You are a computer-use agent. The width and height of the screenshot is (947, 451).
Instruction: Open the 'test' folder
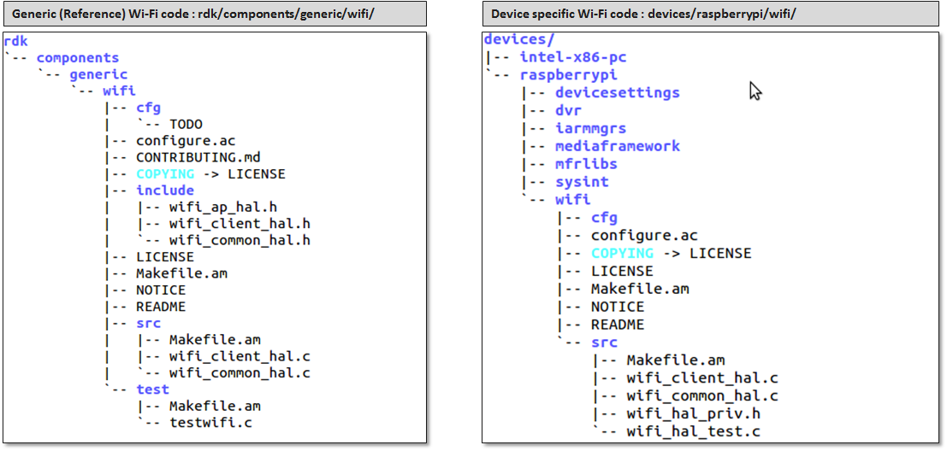(x=152, y=389)
